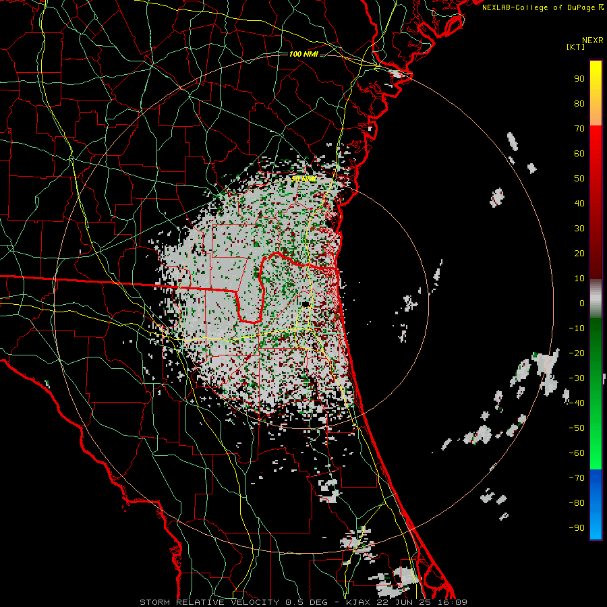This screenshot has height=607, width=607.
Task: Click the -30 value on velocity scale
Action: point(577,378)
